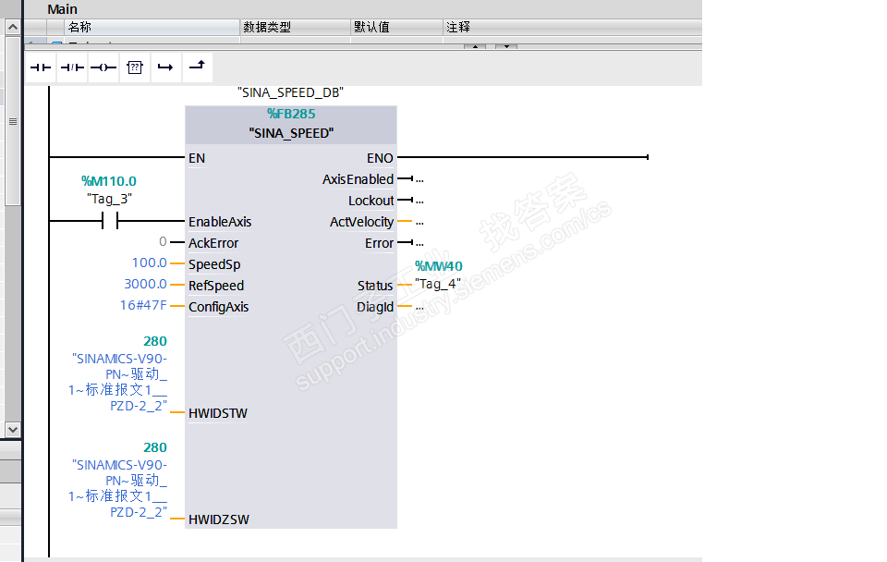The height and width of the screenshot is (562, 887).
Task: Select the %FB285 block address
Action: pos(291,114)
